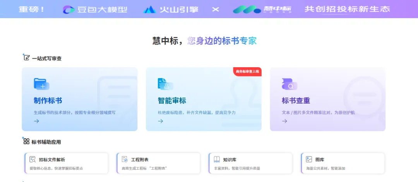This screenshot has height=182, width=418.
Task: Click description 文本/图片多文件精准比对，为原创护航
Action: pyautogui.click(x=318, y=113)
